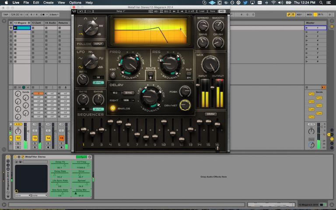Launch the playing clip in 12 Megara track
Image resolution: width=336 pixels, height=210 pixels.
15,28
